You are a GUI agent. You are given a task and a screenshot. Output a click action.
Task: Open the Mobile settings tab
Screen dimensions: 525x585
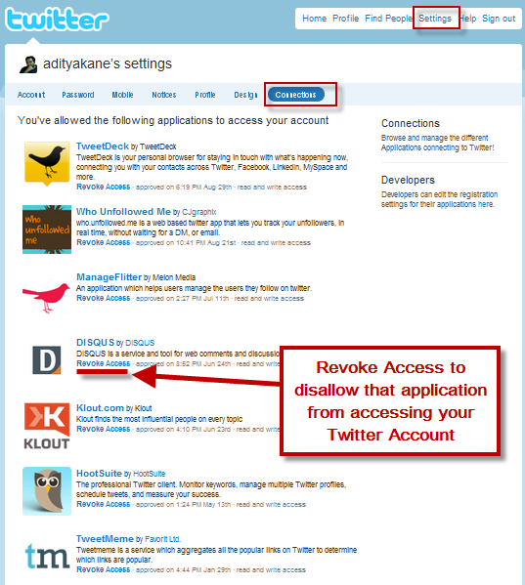pyautogui.click(x=122, y=95)
